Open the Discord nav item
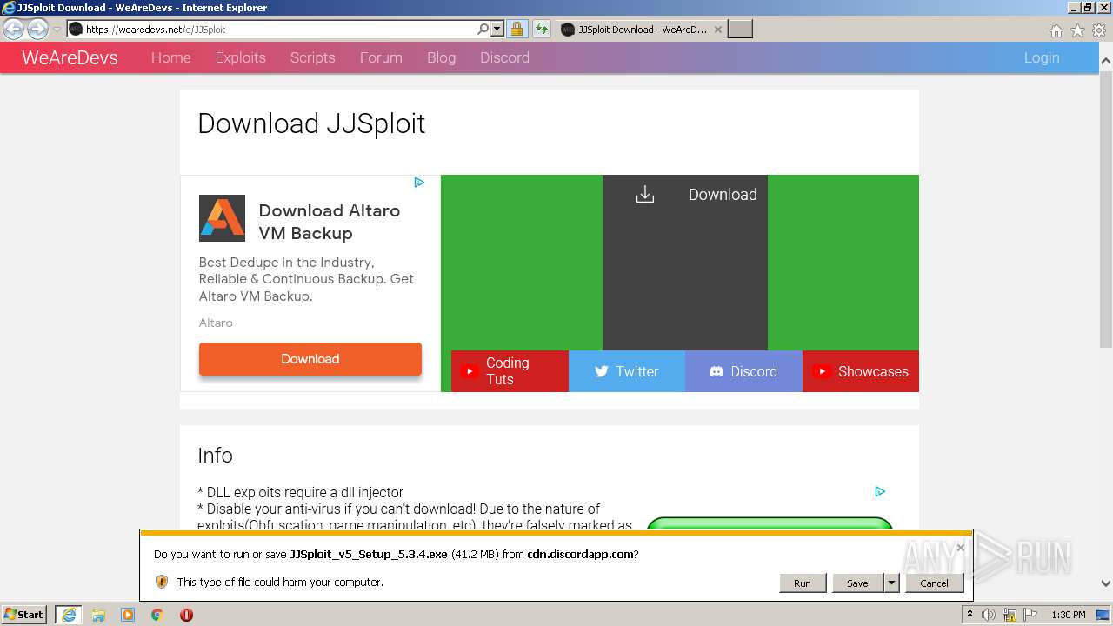 (504, 57)
